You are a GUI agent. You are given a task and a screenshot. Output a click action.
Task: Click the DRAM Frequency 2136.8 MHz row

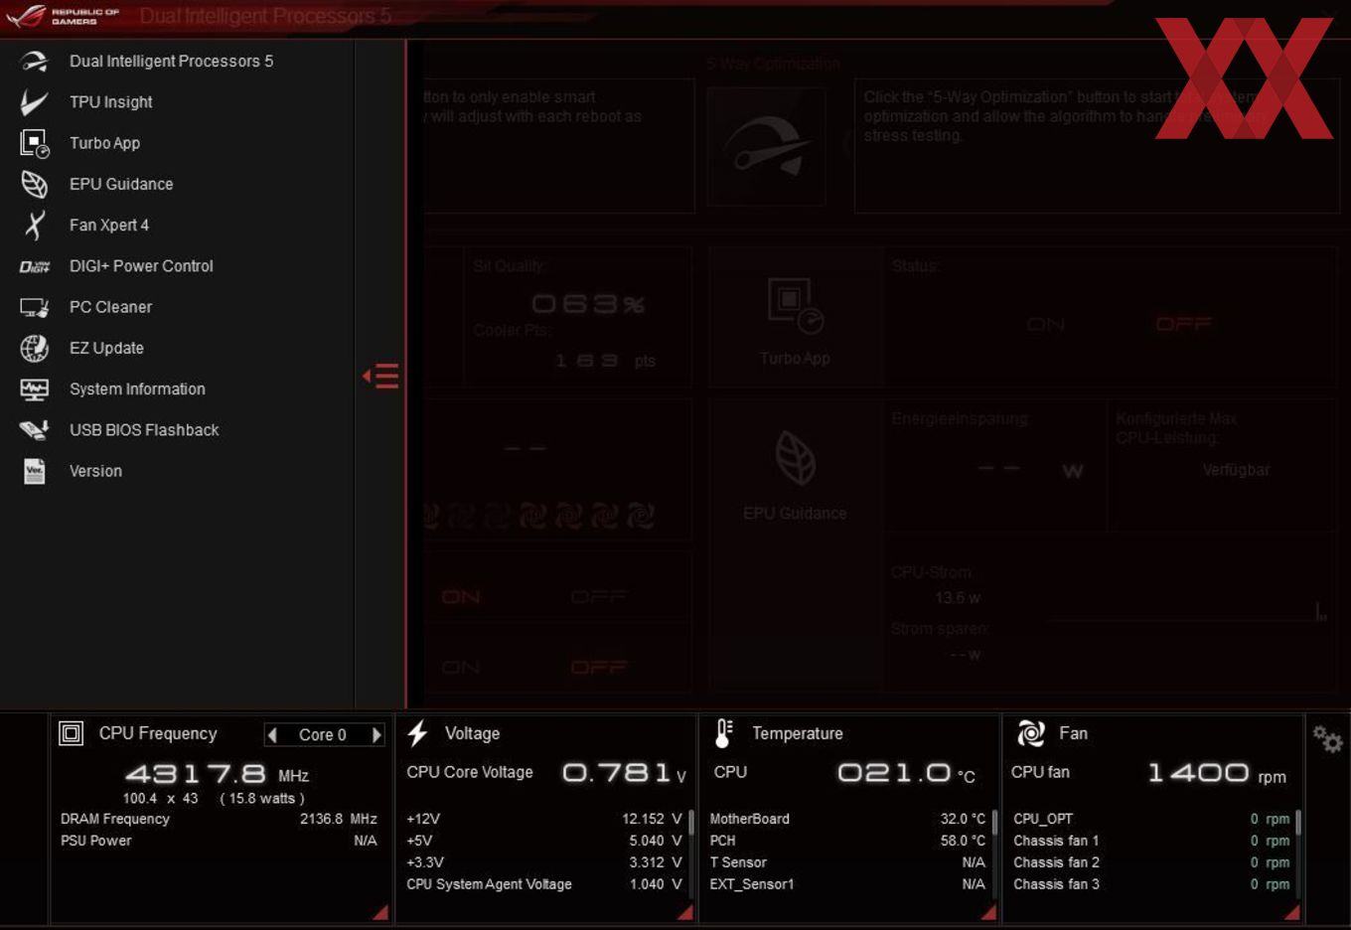[x=219, y=819]
